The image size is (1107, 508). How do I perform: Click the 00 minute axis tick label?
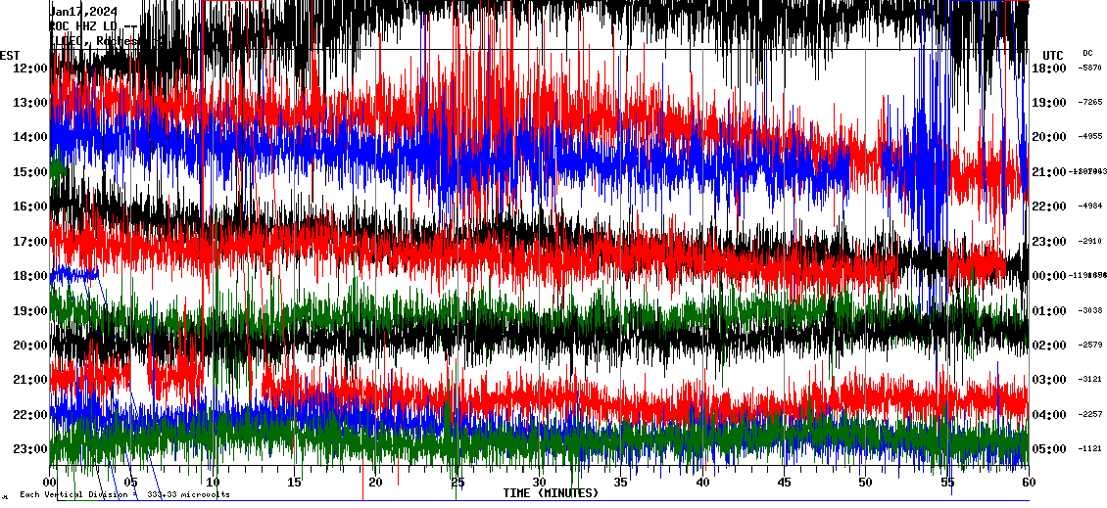click(x=51, y=483)
